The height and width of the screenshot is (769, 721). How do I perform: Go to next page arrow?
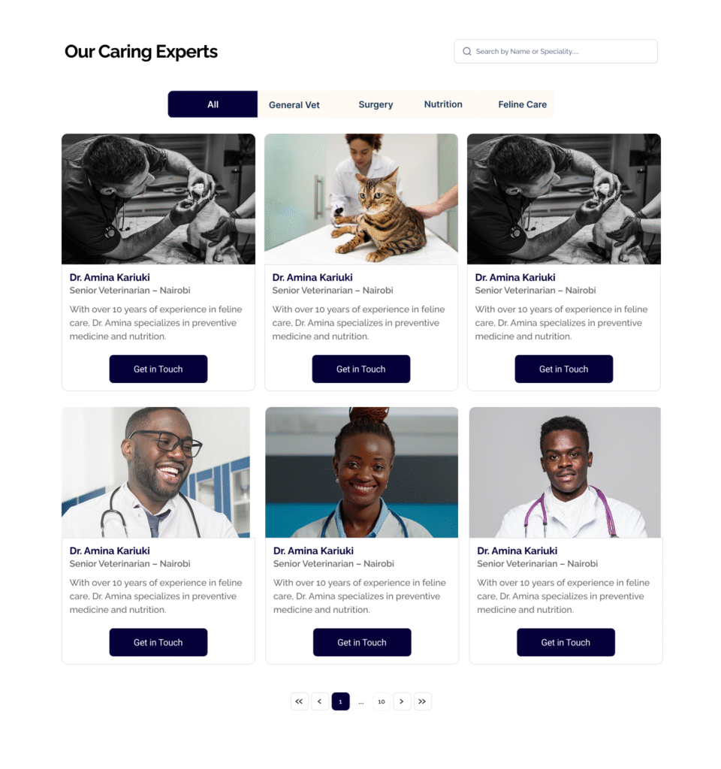tap(402, 701)
